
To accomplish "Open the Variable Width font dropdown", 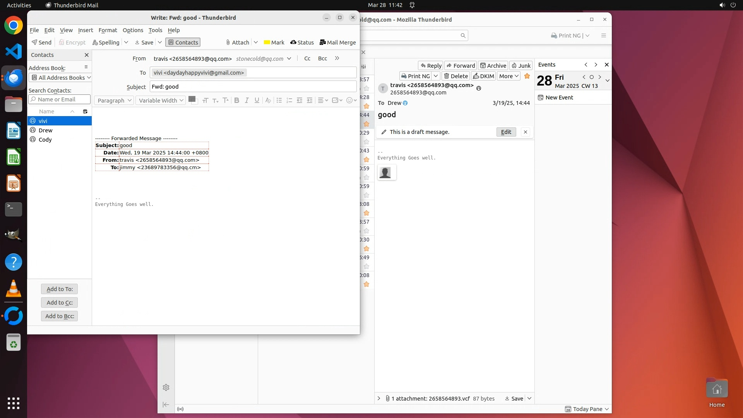I will point(161,101).
